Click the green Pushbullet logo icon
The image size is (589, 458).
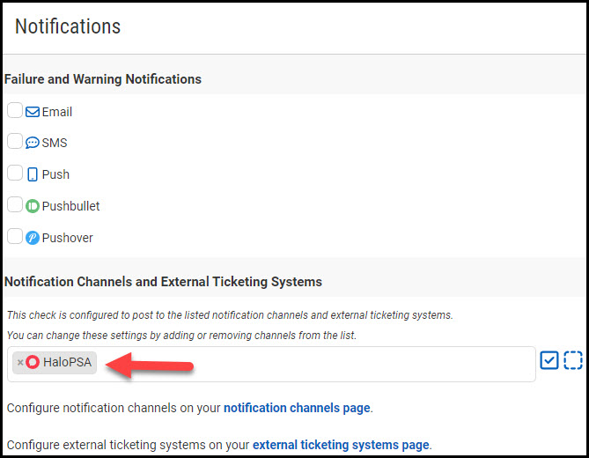coord(33,206)
